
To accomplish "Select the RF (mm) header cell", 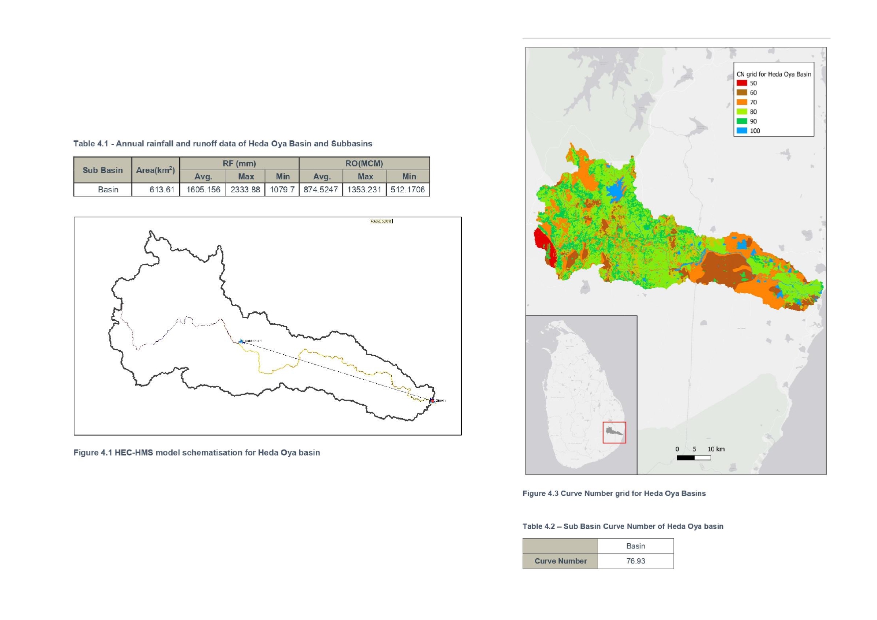I will click(x=239, y=163).
